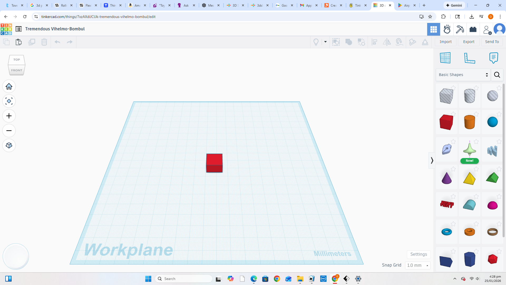The width and height of the screenshot is (506, 285).
Task: Click the Send To button
Action: 492,42
